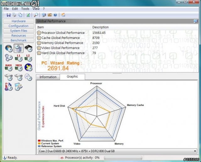The image size is (201, 162).
Task: Run the L1 cache benchmark
Action: click(19, 58)
